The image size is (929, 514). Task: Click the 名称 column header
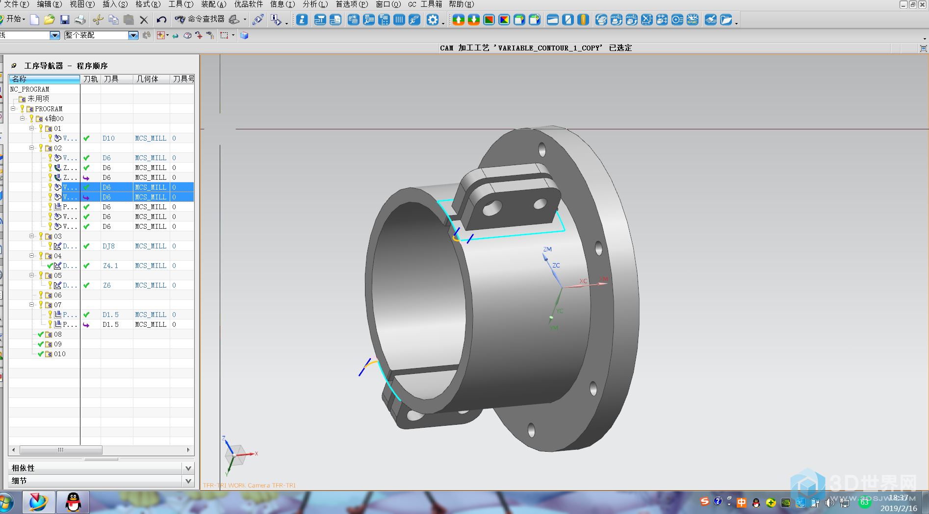(45, 79)
